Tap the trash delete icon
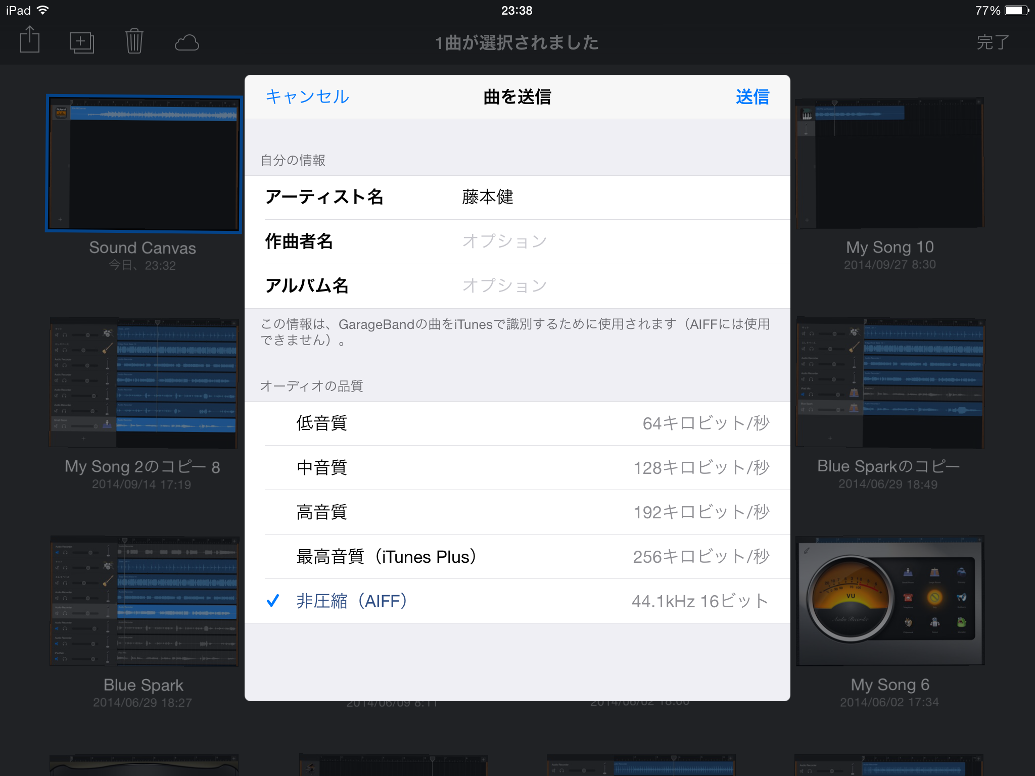This screenshot has width=1035, height=776. (134, 41)
